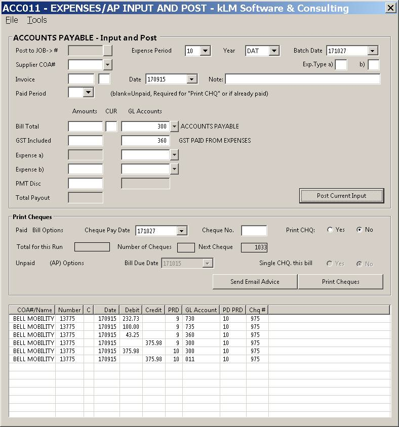Click the PD PRD column header
399x427 pixels.
point(233,310)
